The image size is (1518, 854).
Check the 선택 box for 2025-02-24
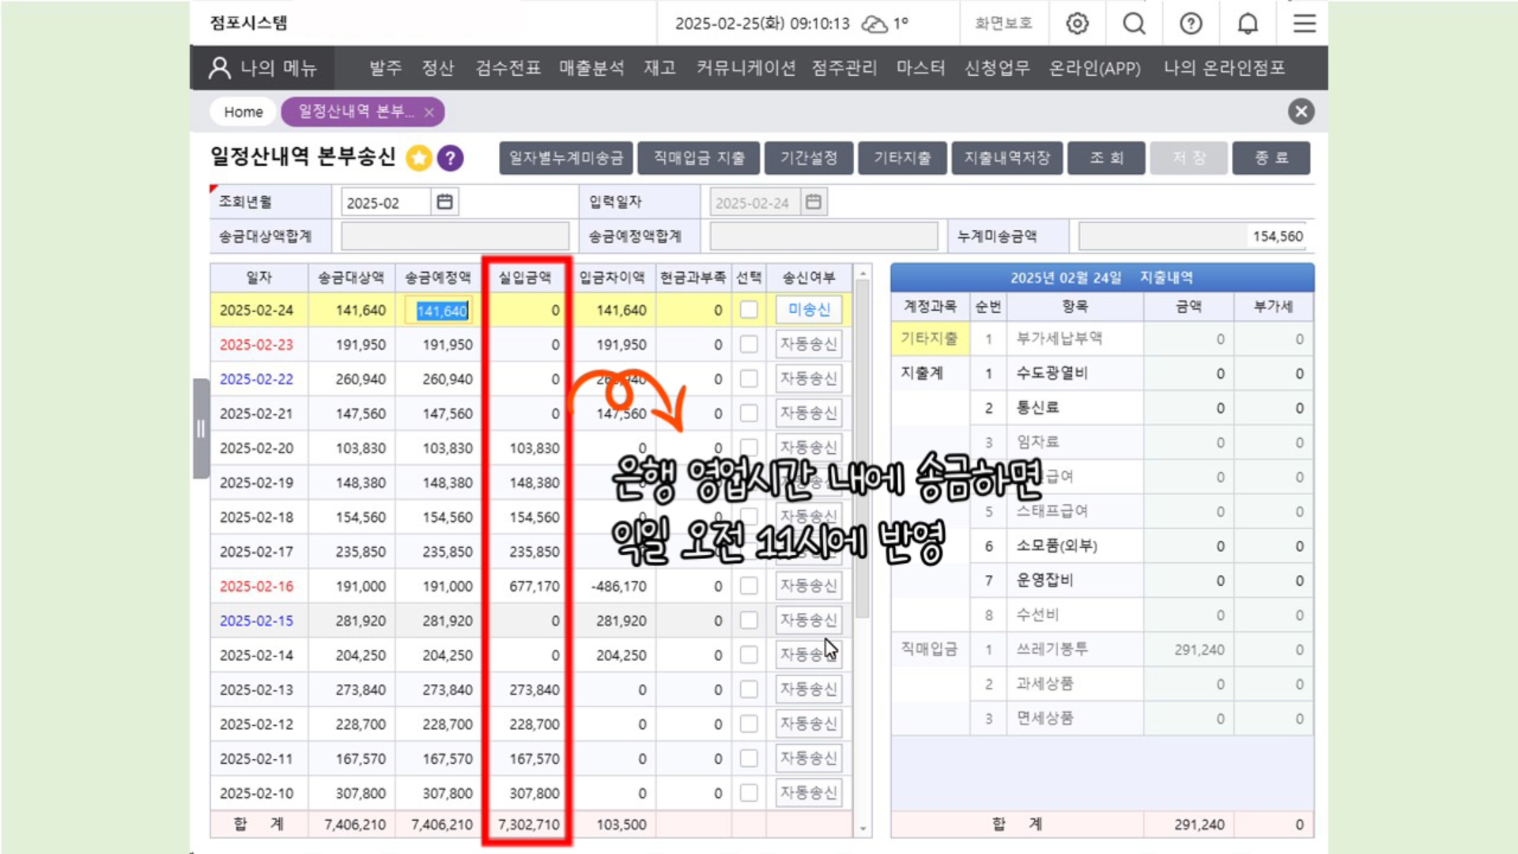[748, 310]
